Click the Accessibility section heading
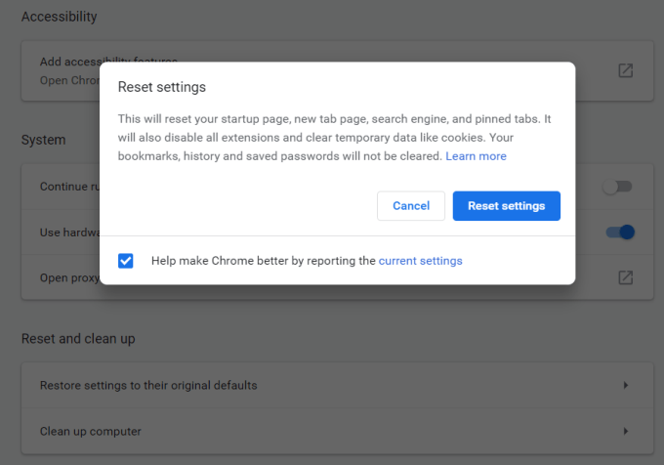This screenshot has height=465, width=664. click(59, 17)
